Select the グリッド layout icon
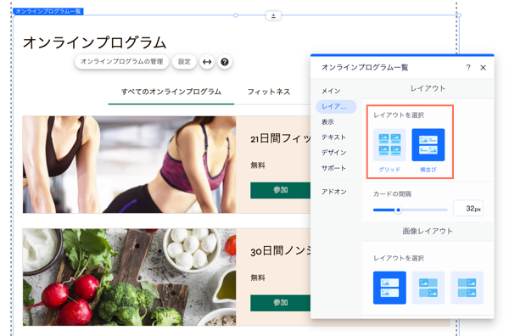This screenshot has width=509, height=336. coord(389,145)
